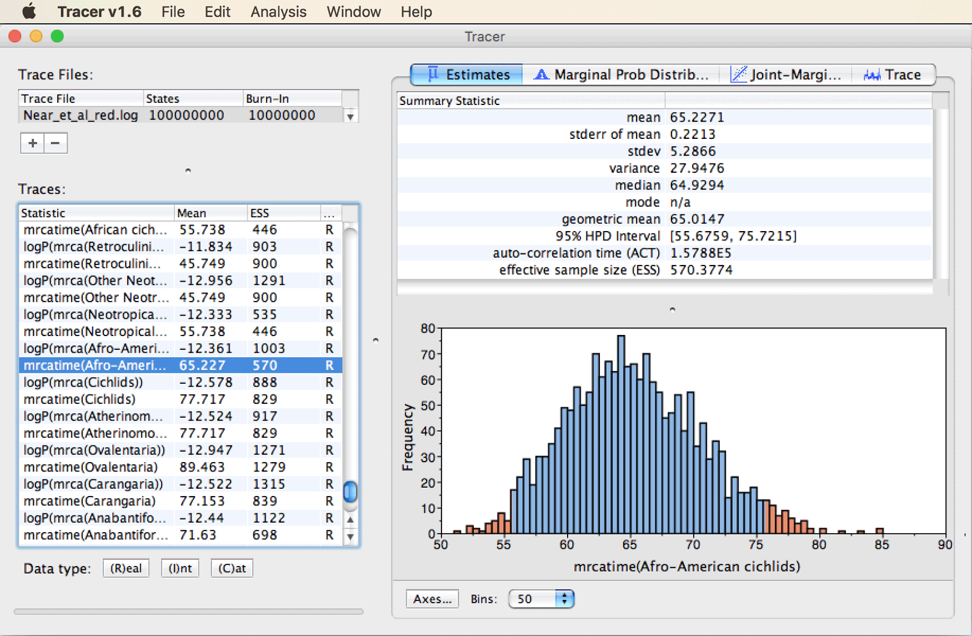972x636 pixels.
Task: Set data type to (R)eal
Action: pyautogui.click(x=126, y=568)
